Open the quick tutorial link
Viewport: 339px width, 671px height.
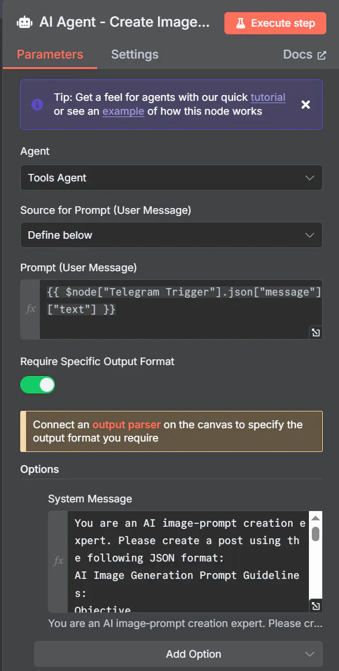tap(268, 97)
